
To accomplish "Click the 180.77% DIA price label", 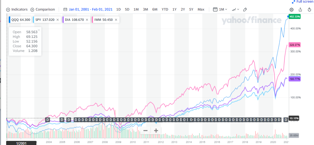I will [295, 79].
